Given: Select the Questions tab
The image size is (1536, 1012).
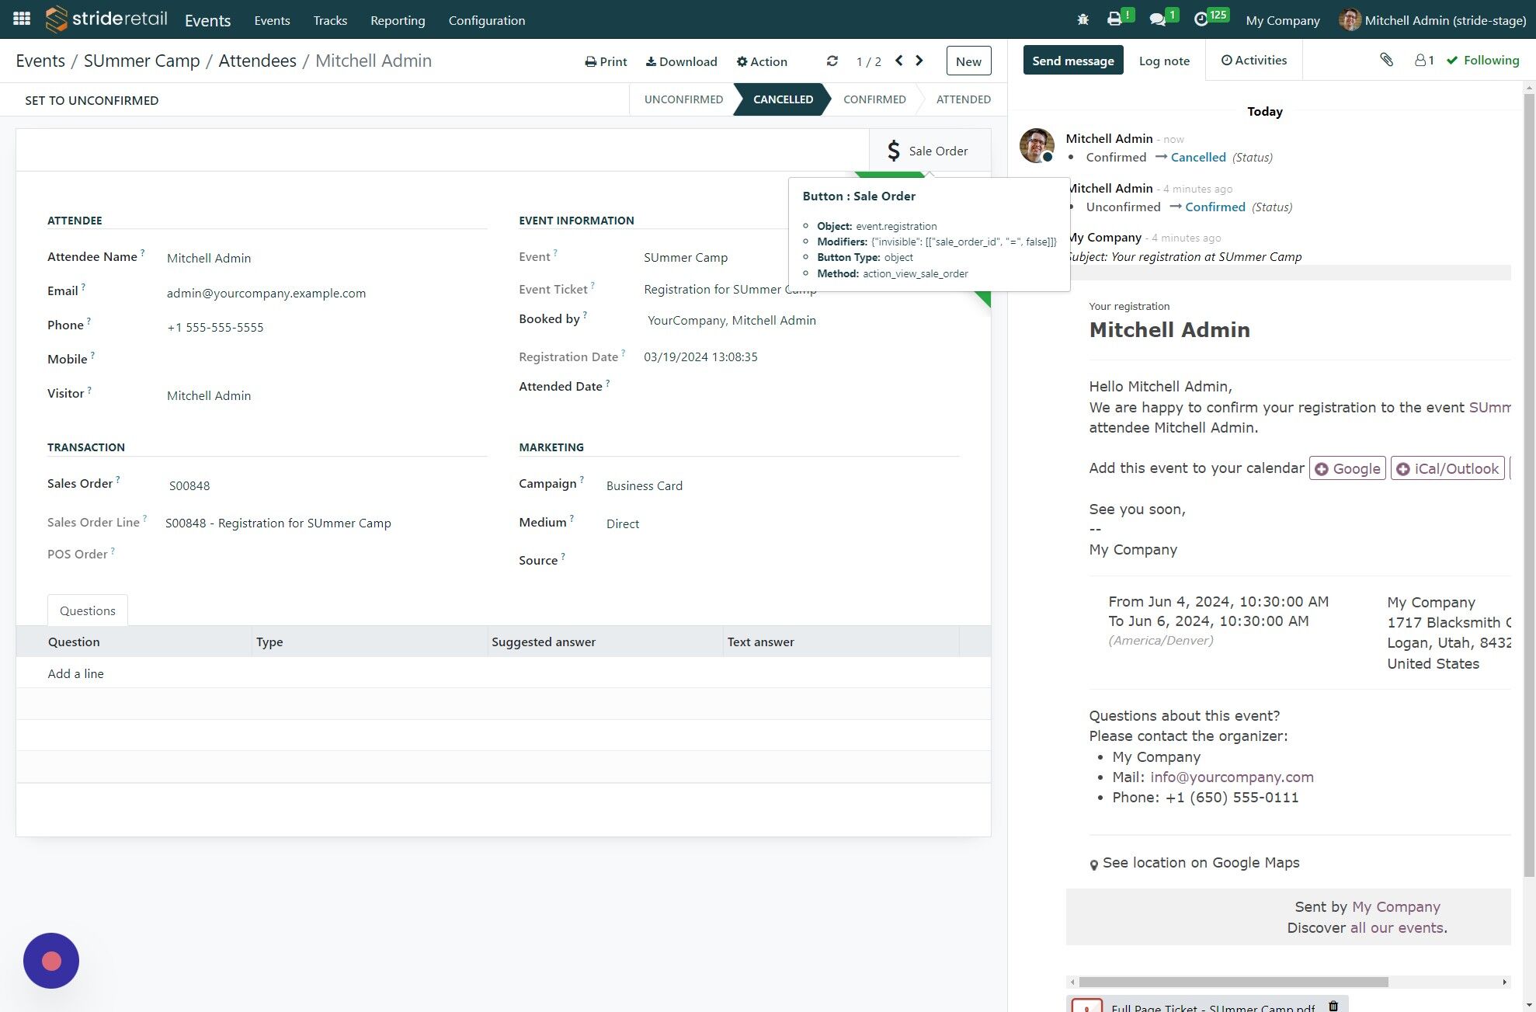Looking at the screenshot, I should pyautogui.click(x=88, y=610).
